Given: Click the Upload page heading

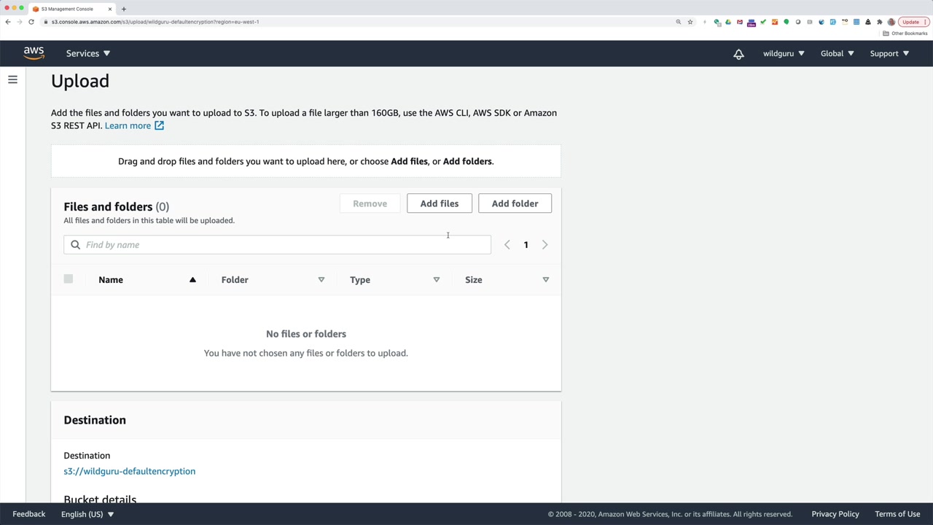Looking at the screenshot, I should (x=80, y=81).
